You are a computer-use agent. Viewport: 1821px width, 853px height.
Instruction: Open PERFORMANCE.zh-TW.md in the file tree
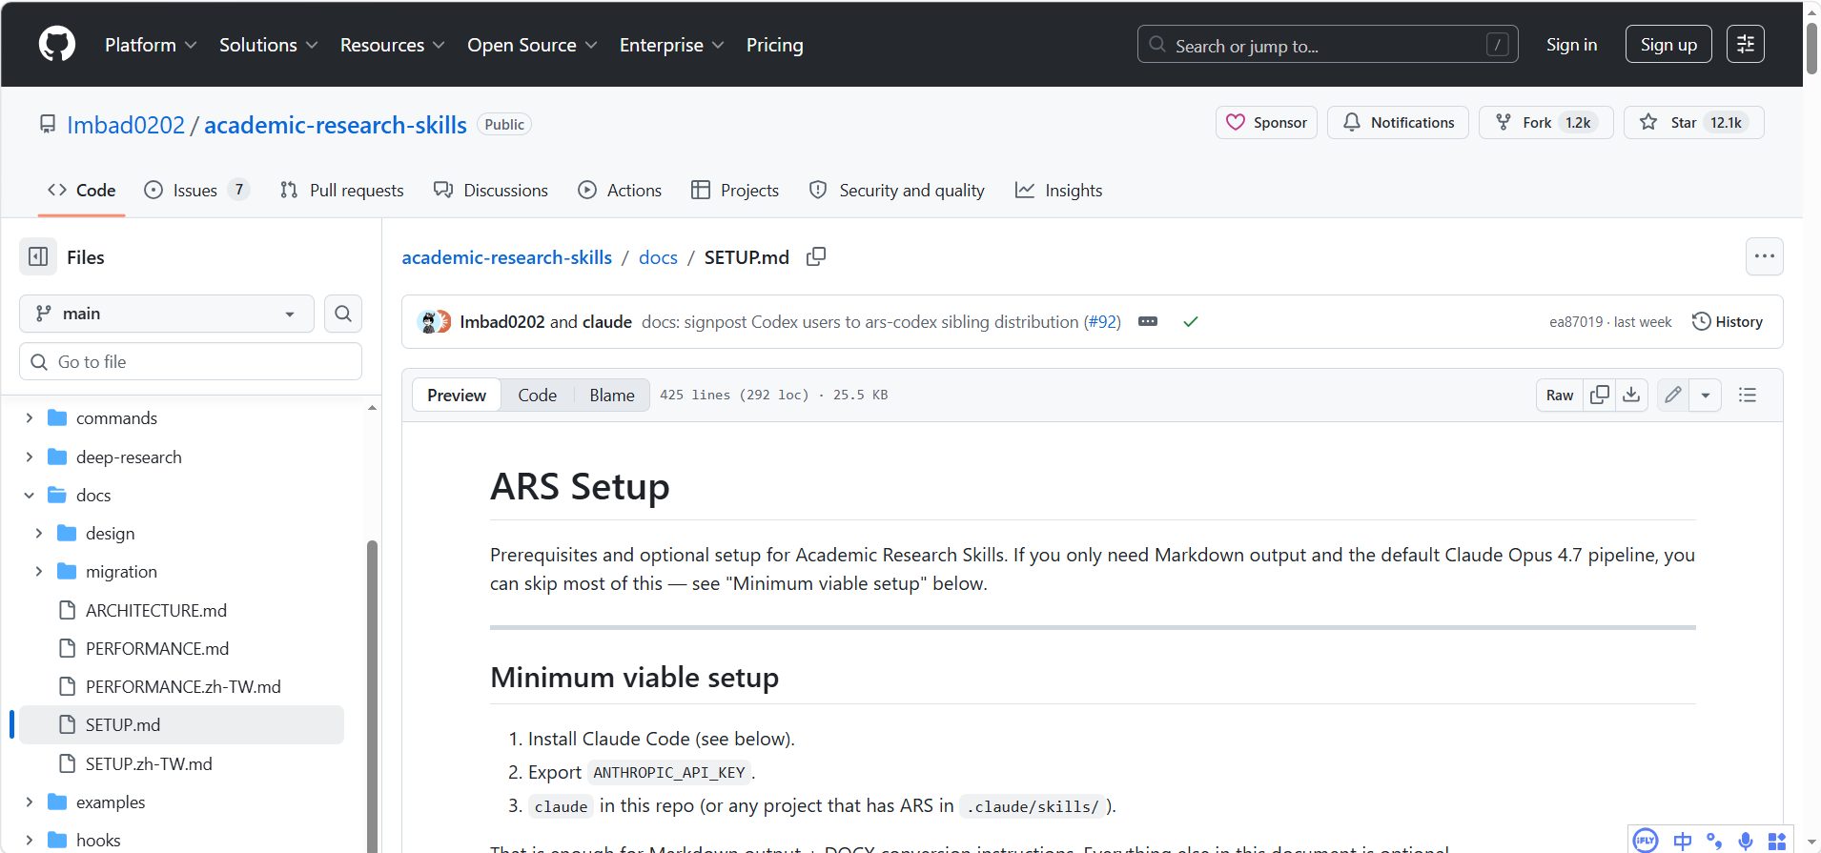pyautogui.click(x=183, y=686)
